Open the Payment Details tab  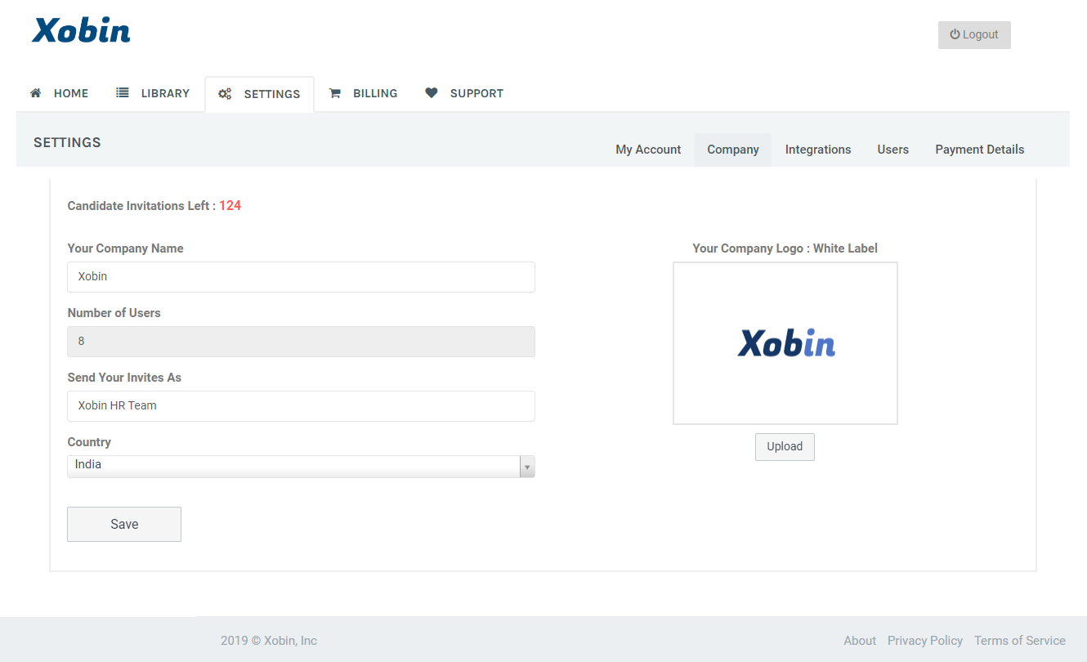point(980,150)
